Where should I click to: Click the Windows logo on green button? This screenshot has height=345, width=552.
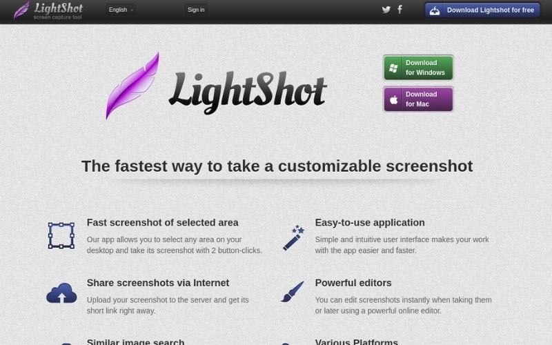pyautogui.click(x=393, y=68)
